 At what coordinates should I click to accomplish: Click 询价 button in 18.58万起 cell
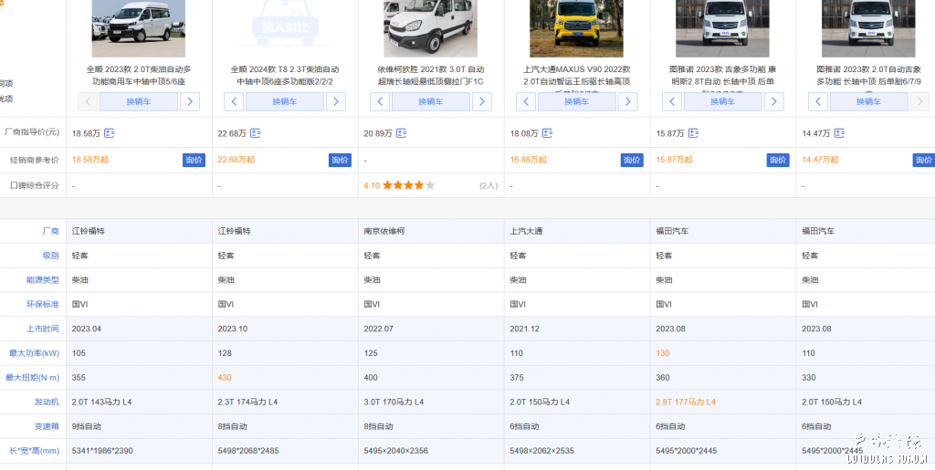pos(194,161)
